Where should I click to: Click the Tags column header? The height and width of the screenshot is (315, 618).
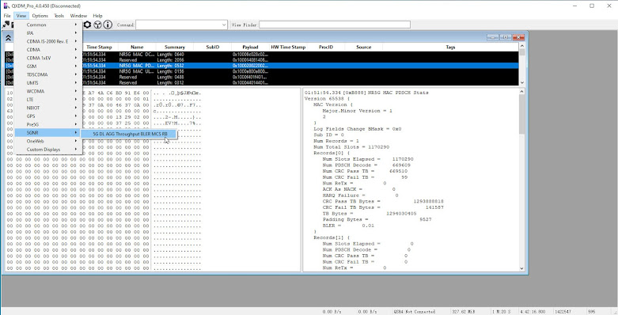pyautogui.click(x=450, y=47)
